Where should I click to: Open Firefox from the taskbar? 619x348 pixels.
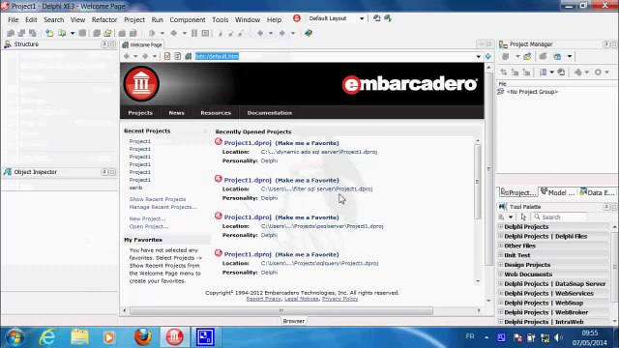[142, 337]
